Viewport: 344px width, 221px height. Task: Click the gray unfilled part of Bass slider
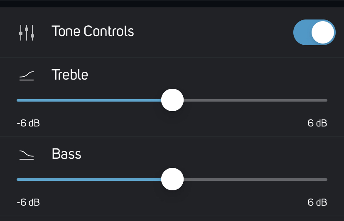pos(256,180)
